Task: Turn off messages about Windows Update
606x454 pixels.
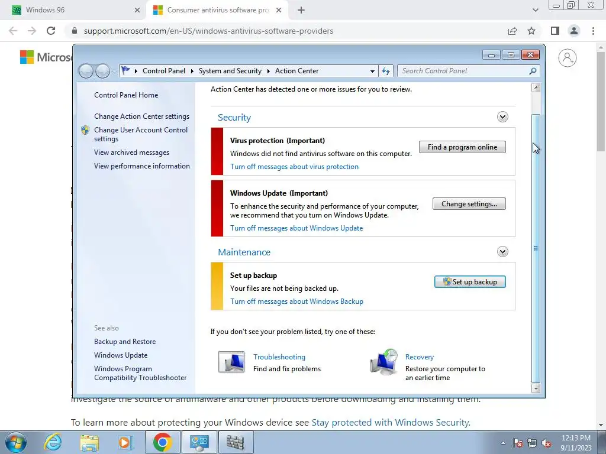Action: click(296, 228)
